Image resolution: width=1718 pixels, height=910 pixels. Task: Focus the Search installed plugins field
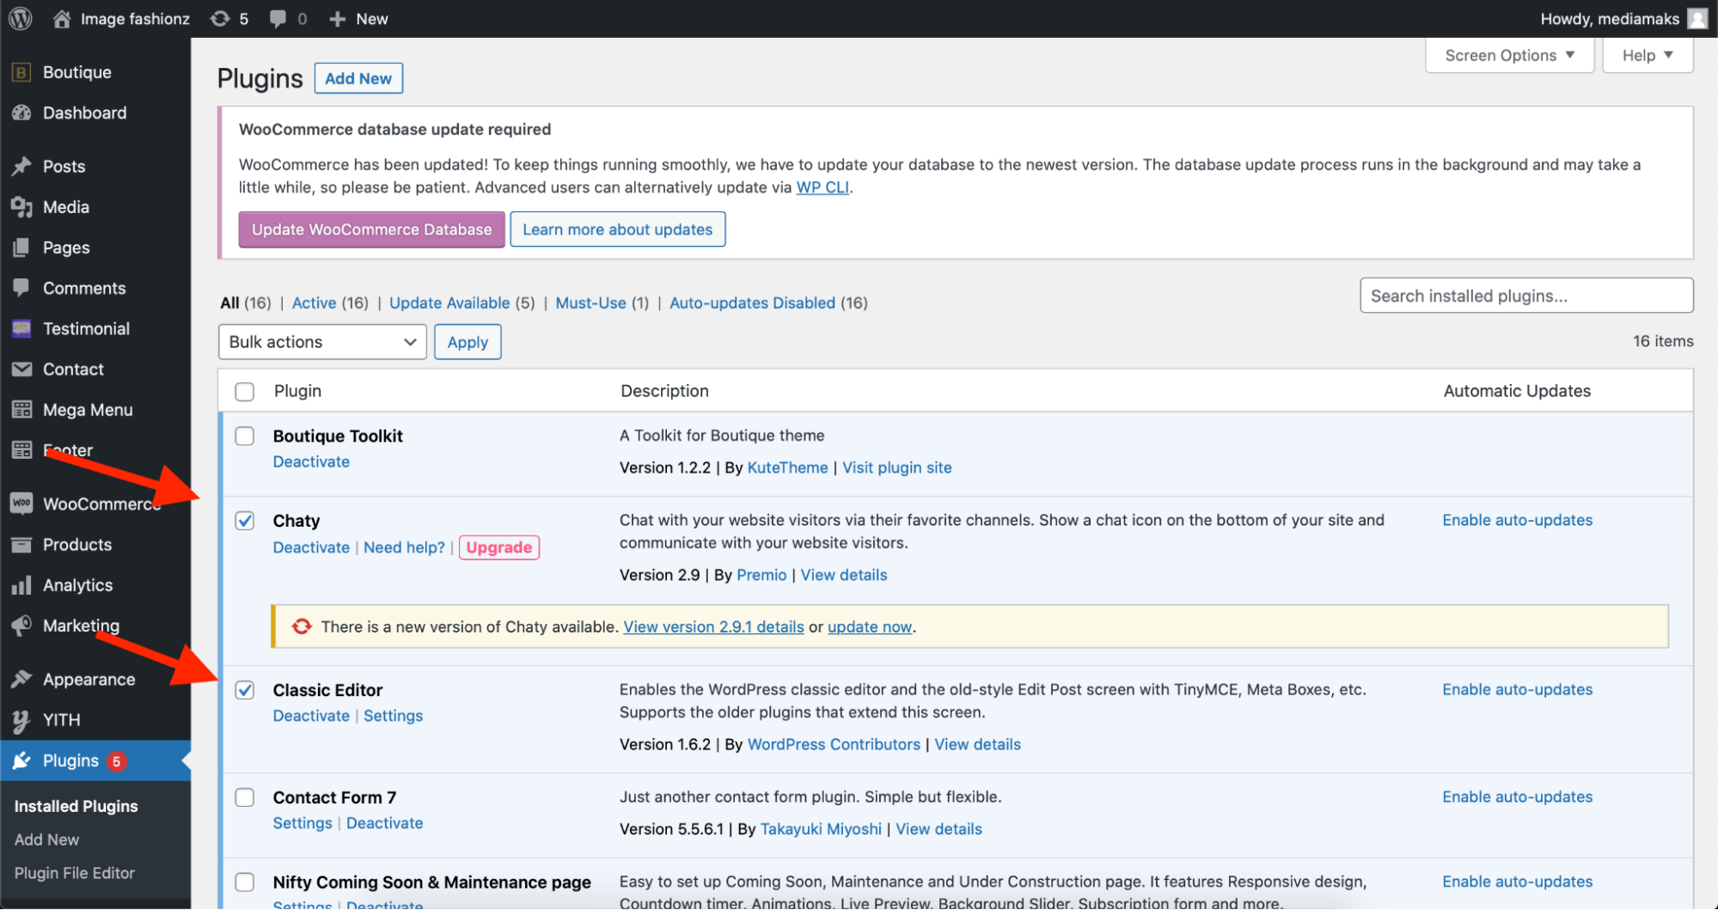click(1526, 296)
